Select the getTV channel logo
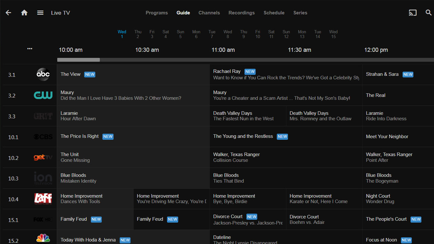 point(43,158)
